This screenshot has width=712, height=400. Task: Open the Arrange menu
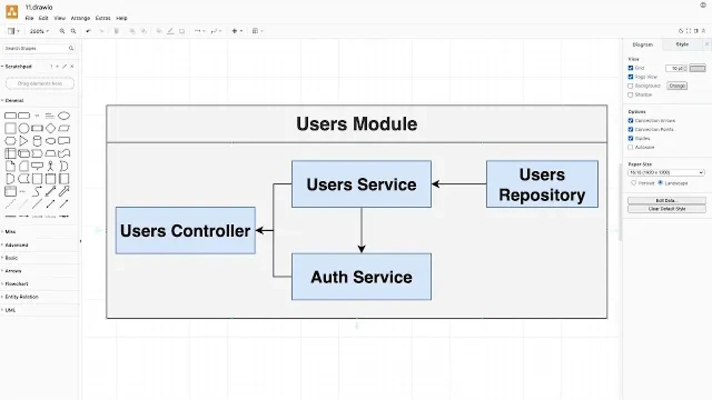tap(81, 18)
